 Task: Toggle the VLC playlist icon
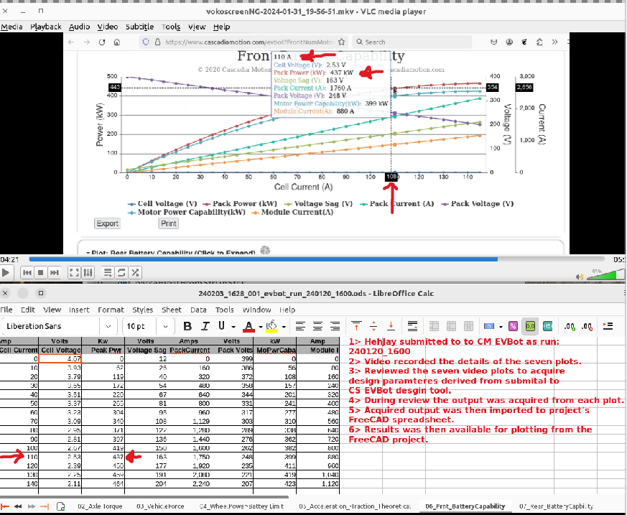(106, 273)
